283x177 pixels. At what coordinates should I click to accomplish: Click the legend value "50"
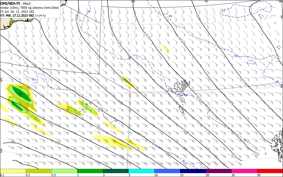[x=259, y=175]
